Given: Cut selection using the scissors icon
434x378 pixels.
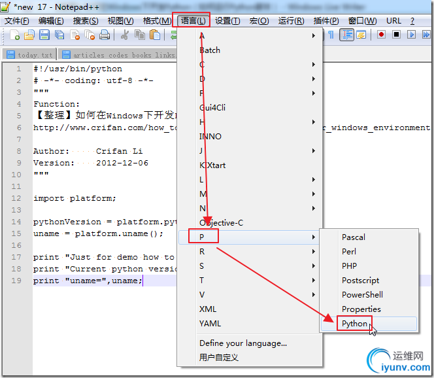Looking at the screenshot, I should pyautogui.click(x=125, y=35).
